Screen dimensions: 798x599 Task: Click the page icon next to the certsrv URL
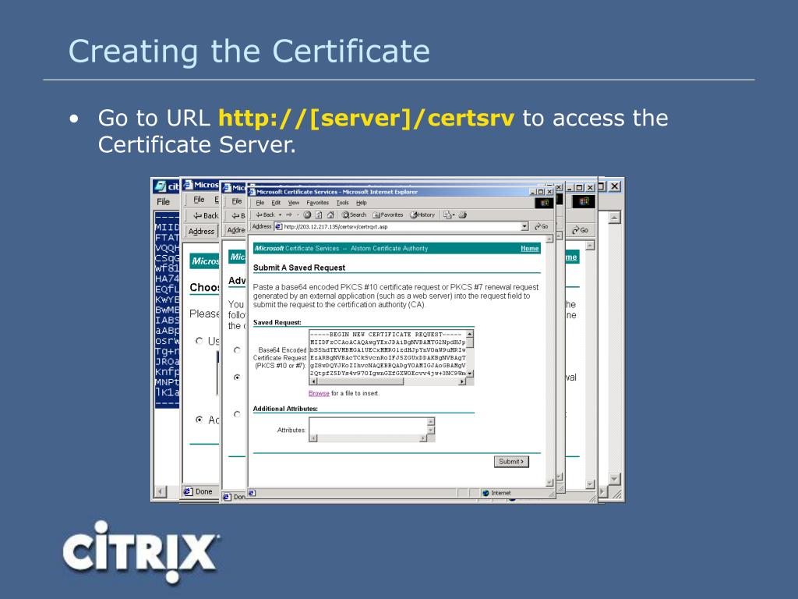click(x=278, y=227)
